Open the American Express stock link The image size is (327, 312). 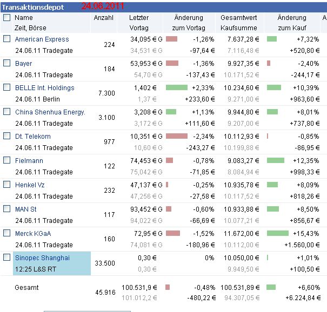pyautogui.click(x=42, y=39)
